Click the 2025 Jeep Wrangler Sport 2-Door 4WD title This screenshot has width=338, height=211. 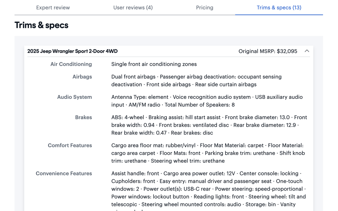pos(73,51)
